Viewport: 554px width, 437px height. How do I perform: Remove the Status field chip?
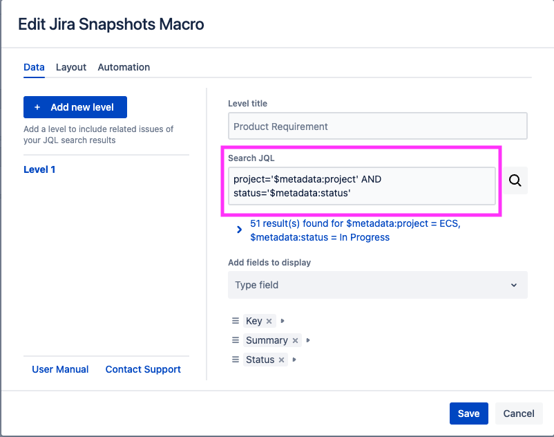point(281,360)
